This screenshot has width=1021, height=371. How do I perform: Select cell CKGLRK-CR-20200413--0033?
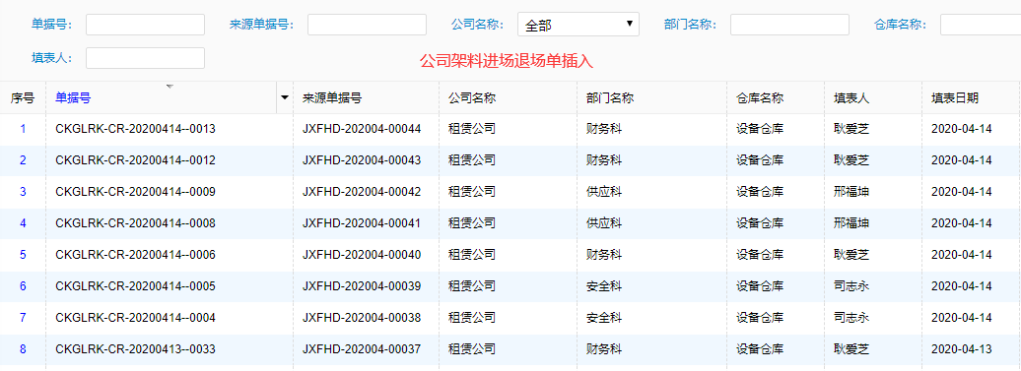click(x=135, y=349)
